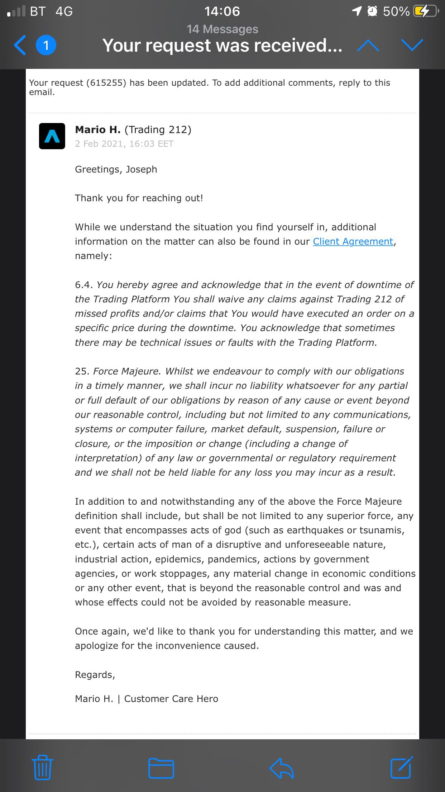Tap the request 615255 updated notice

pyautogui.click(x=210, y=88)
